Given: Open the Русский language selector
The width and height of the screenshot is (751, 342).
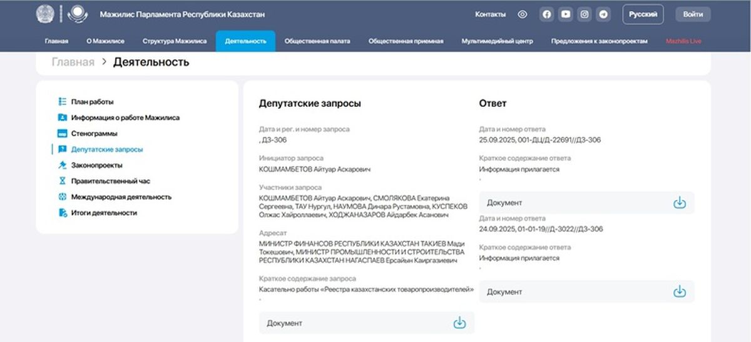Looking at the screenshot, I should tap(643, 14).
